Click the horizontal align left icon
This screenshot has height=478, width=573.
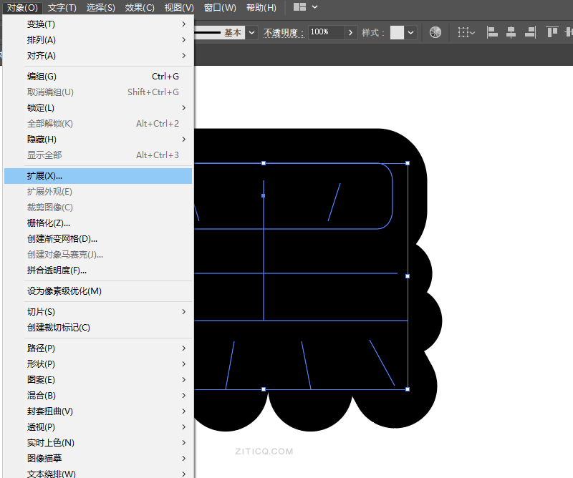click(493, 32)
